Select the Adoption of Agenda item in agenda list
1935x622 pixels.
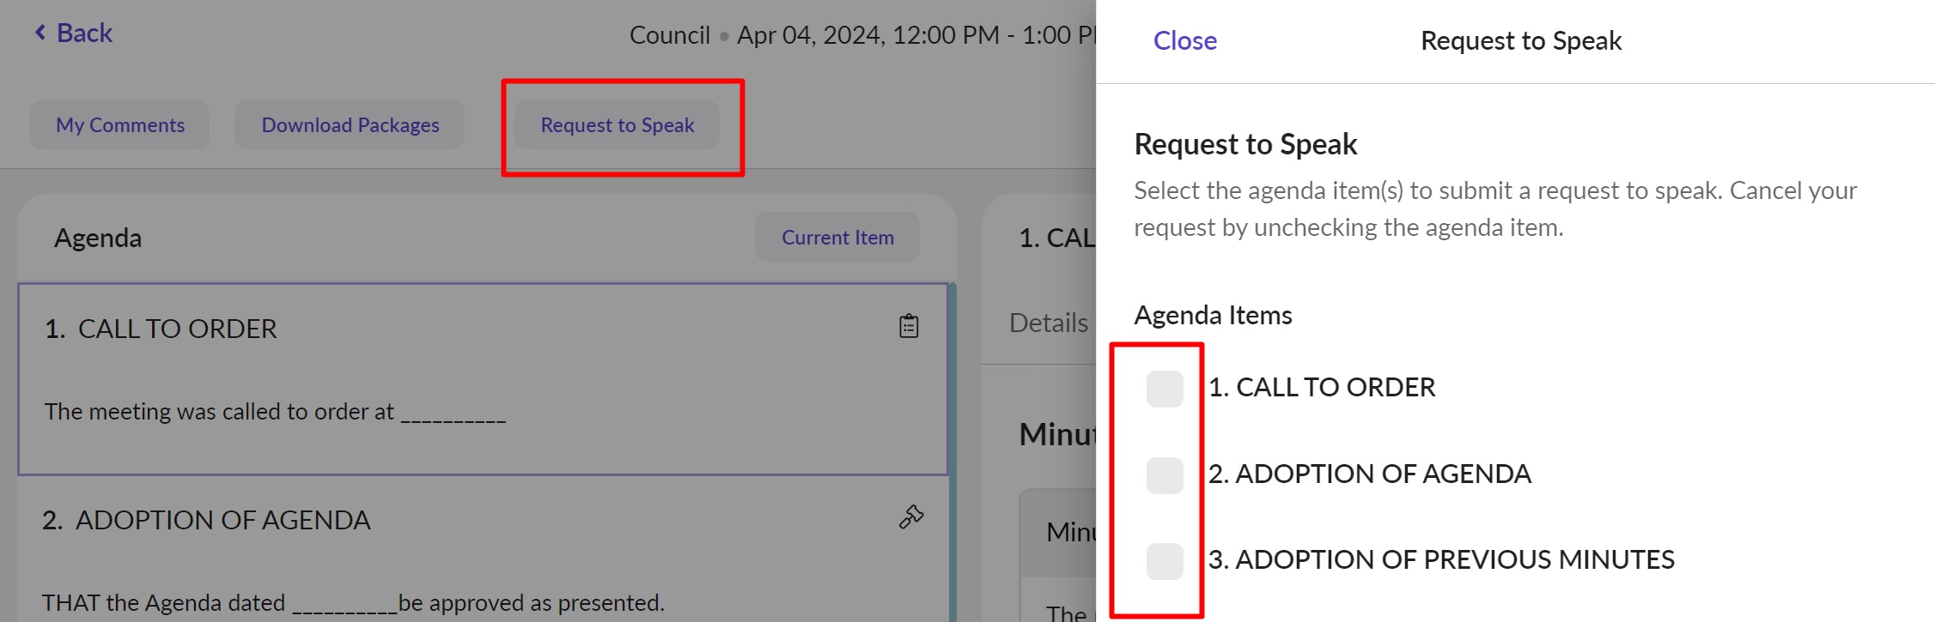point(222,520)
